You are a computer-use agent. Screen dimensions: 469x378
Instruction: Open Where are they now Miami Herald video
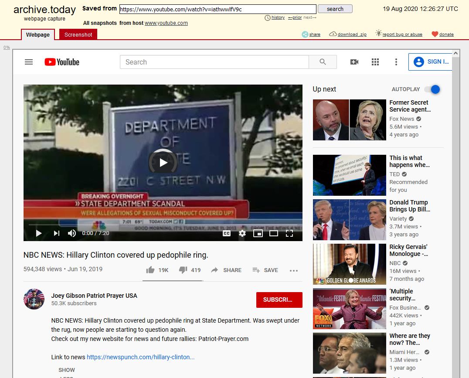350,353
